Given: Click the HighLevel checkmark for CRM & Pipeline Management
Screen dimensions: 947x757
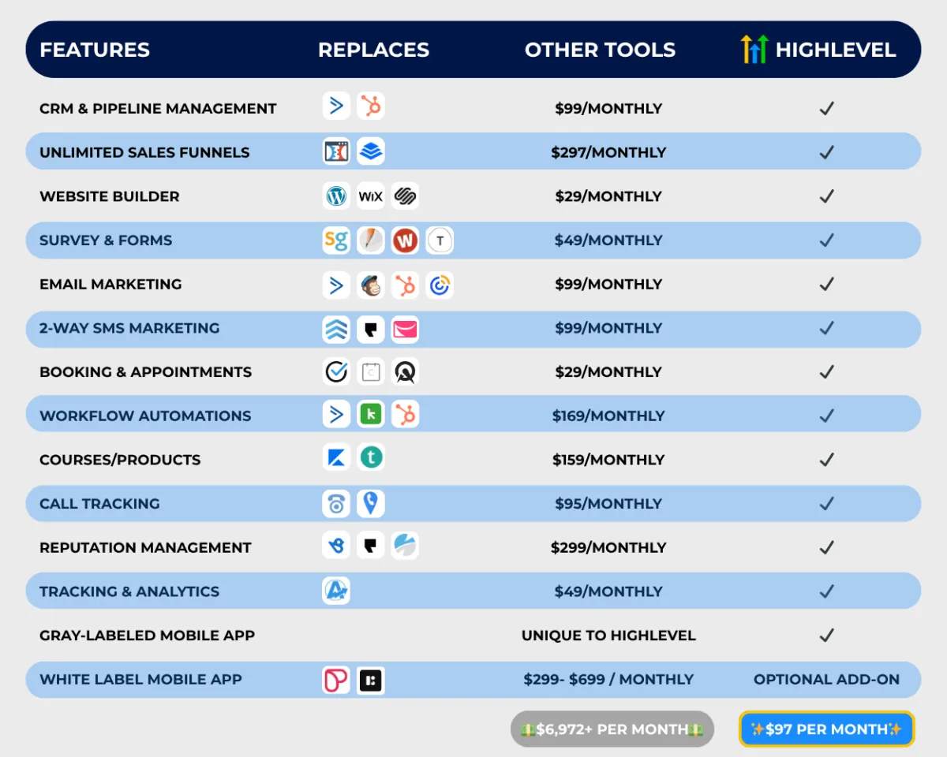Looking at the screenshot, I should (x=826, y=108).
